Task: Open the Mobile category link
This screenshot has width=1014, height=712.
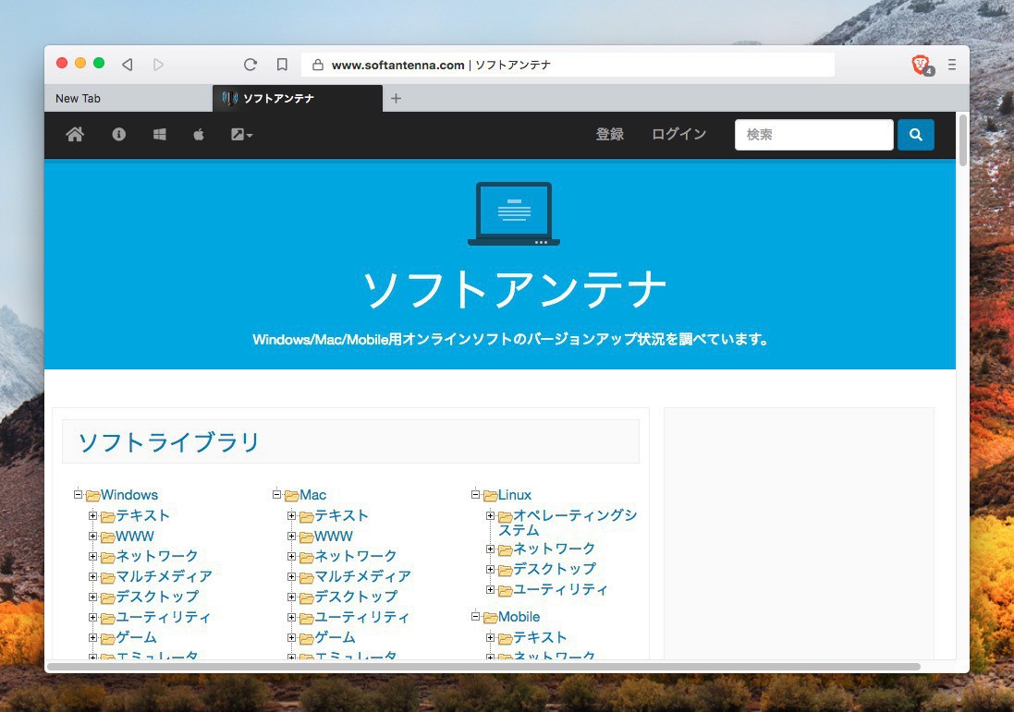Action: (x=519, y=617)
